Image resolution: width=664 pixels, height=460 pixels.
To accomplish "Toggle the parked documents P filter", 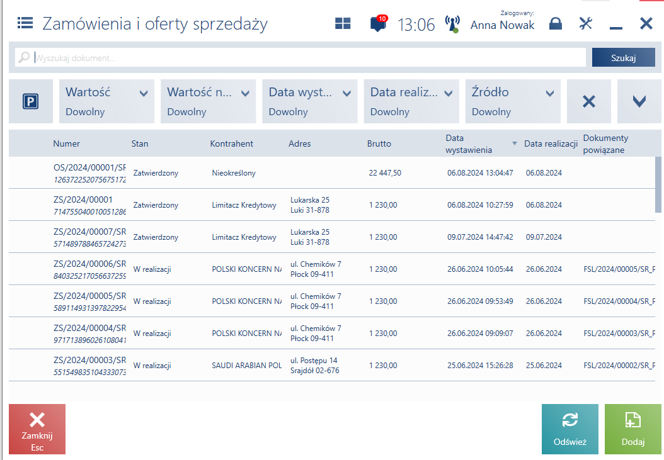I will coord(31,101).
